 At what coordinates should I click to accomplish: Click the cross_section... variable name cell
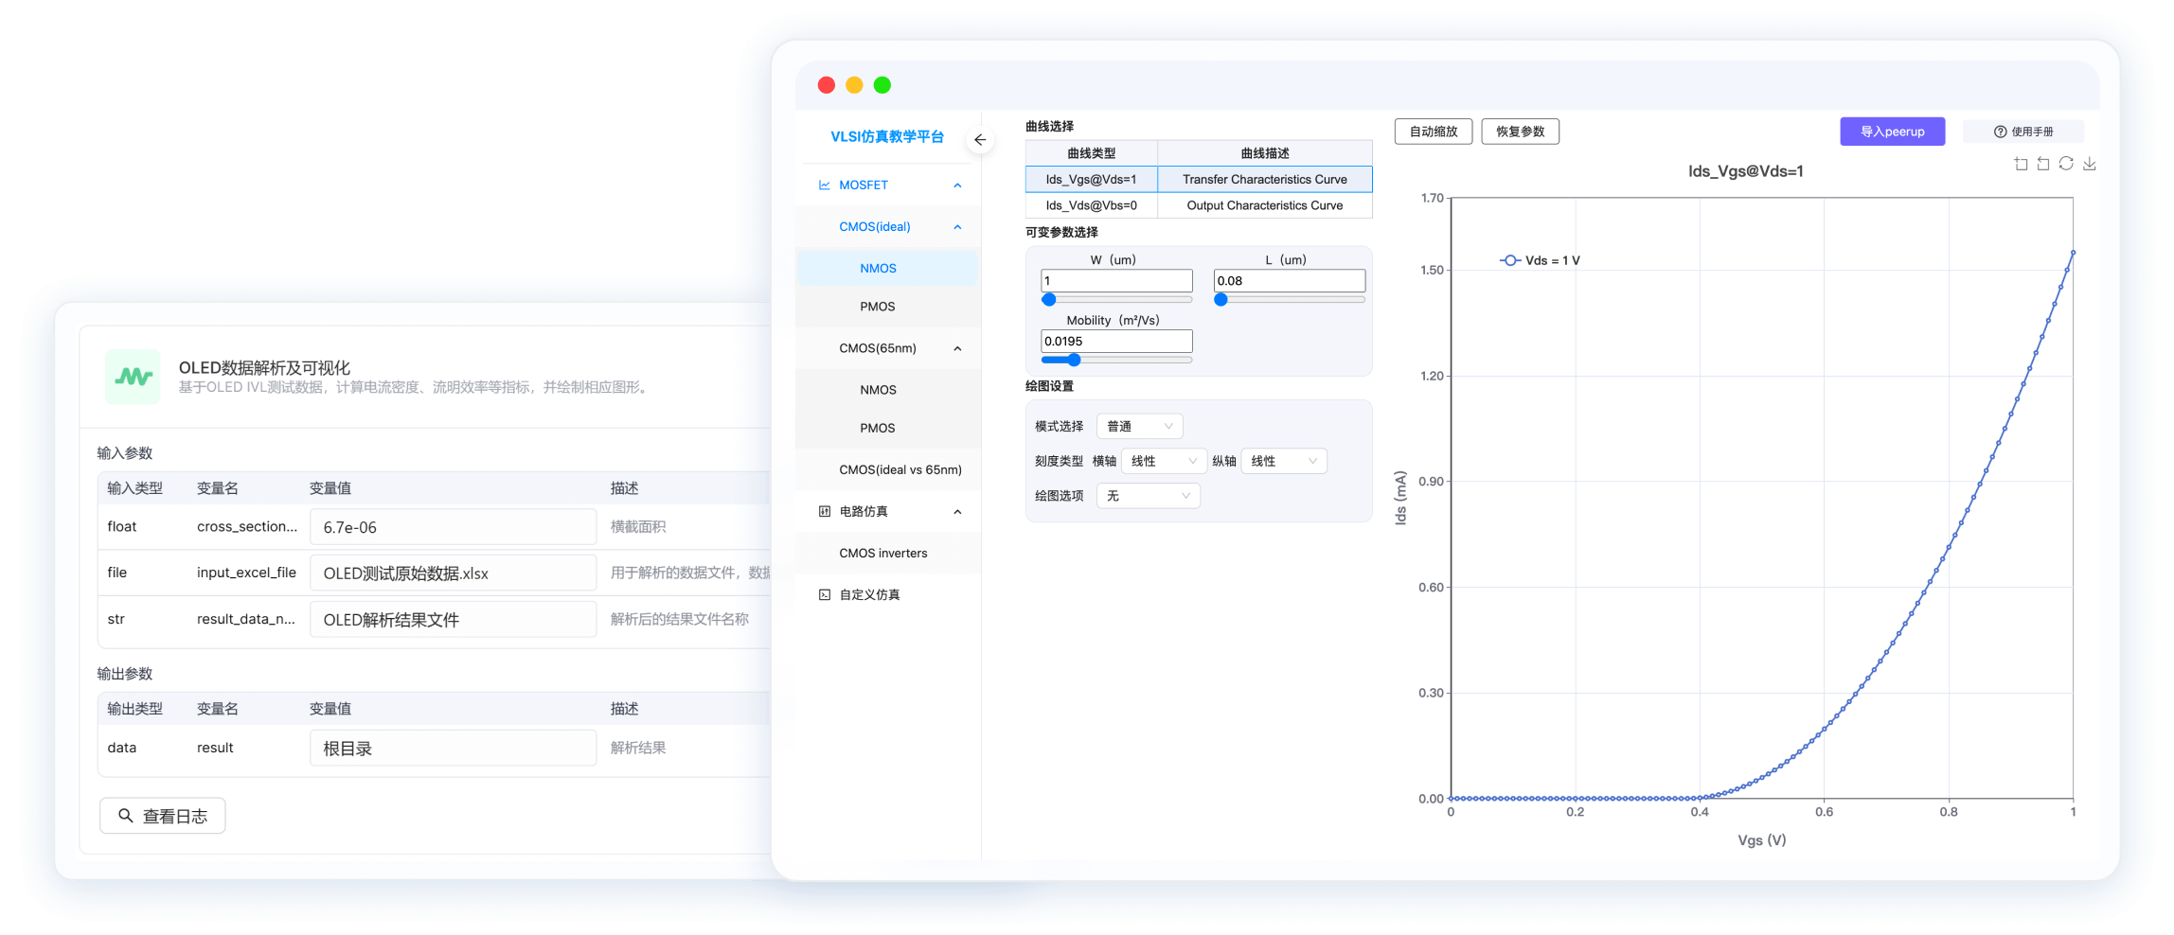[247, 526]
